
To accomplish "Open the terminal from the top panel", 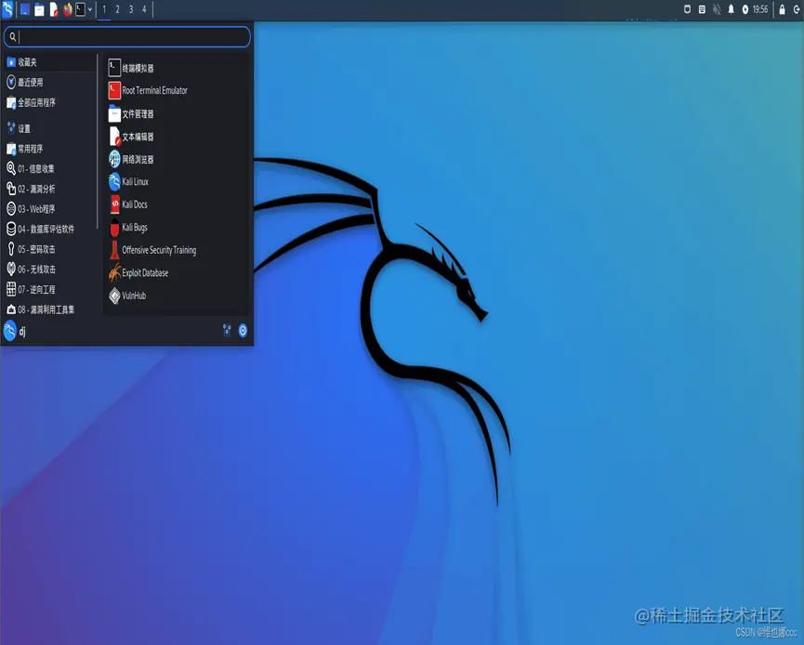I will (81, 9).
